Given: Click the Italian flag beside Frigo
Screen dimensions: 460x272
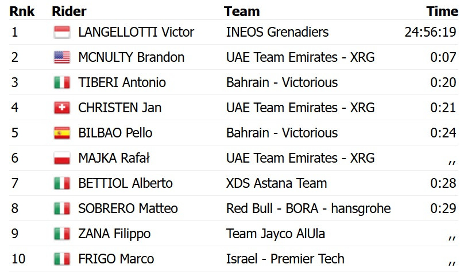Looking at the screenshot, I should 61,259.
